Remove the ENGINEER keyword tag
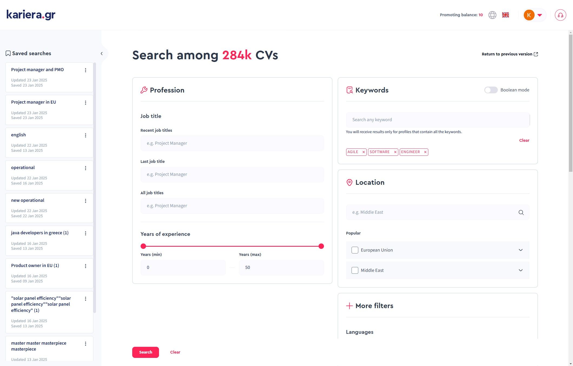The width and height of the screenshot is (573, 366). pyautogui.click(x=425, y=152)
